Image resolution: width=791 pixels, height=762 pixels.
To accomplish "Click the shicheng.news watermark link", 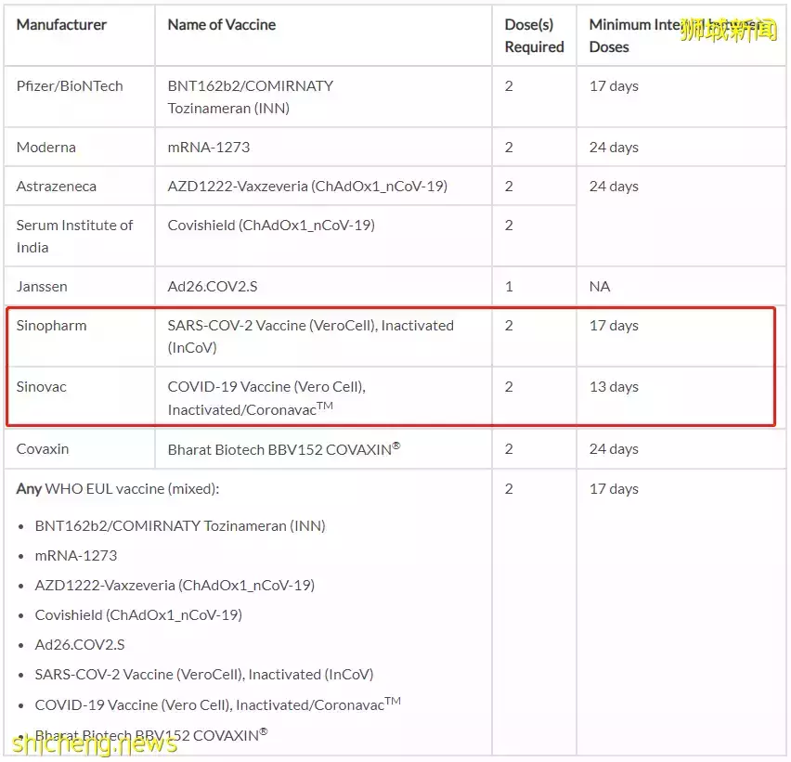I will [x=91, y=743].
